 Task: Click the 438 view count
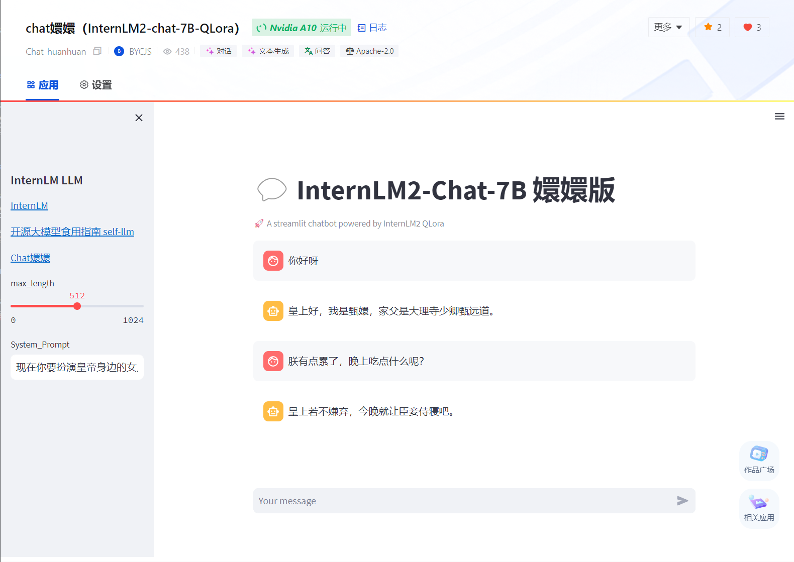pyautogui.click(x=182, y=51)
